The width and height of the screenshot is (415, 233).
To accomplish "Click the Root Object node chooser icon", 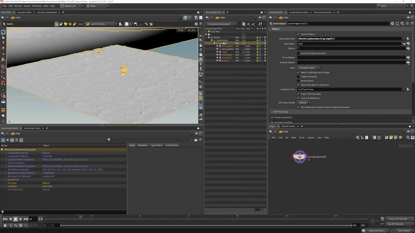I will click(x=408, y=44).
